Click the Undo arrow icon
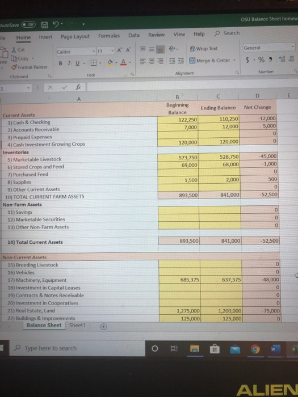298x397 pixels. (x=56, y=24)
